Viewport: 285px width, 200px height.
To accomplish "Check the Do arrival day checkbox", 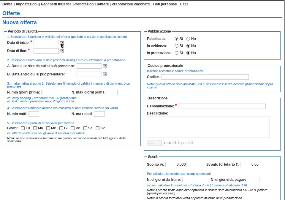I will [x=98, y=128].
